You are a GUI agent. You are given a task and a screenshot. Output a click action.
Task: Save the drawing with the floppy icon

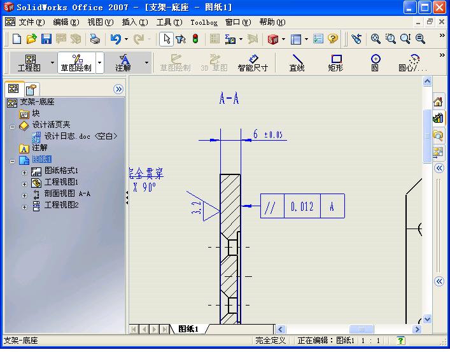(x=46, y=39)
